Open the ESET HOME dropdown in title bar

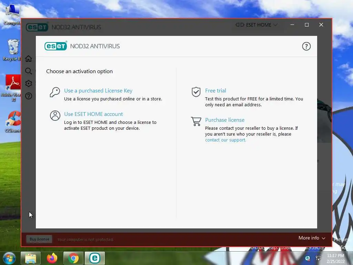[256, 25]
